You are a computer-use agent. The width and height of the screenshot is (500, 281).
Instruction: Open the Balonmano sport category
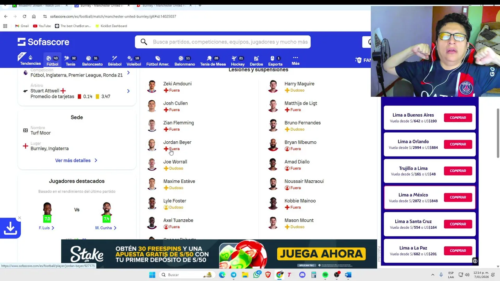click(184, 60)
